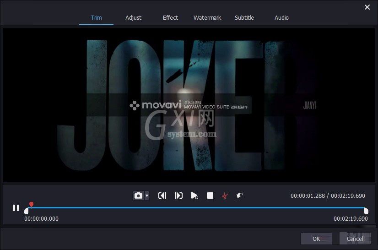Image resolution: width=378 pixels, height=250 pixels.
Task: Undo the last trim action
Action: (240, 196)
